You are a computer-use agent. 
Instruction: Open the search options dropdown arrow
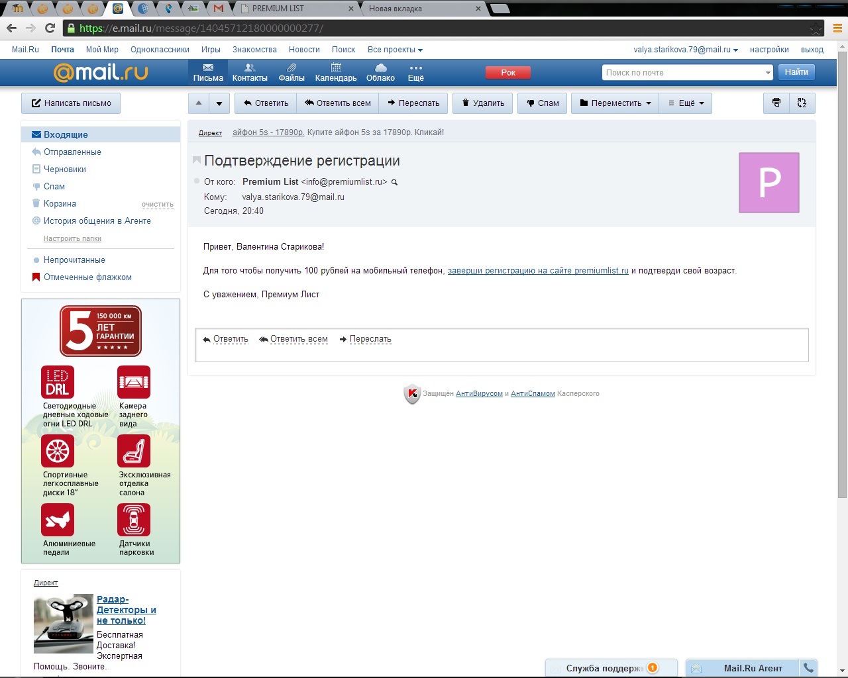(768, 73)
